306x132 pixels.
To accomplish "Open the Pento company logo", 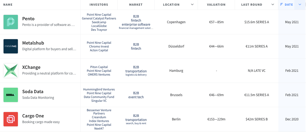I will [x=11, y=22].
